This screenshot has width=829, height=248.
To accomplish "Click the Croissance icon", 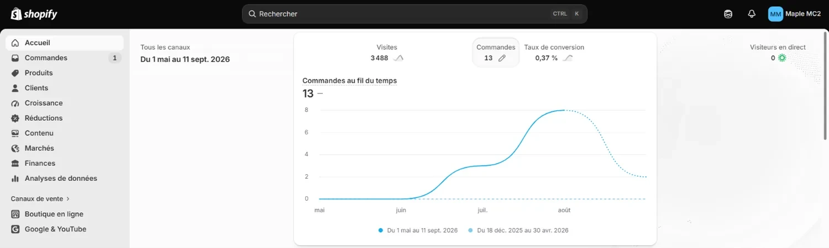I will coord(15,103).
